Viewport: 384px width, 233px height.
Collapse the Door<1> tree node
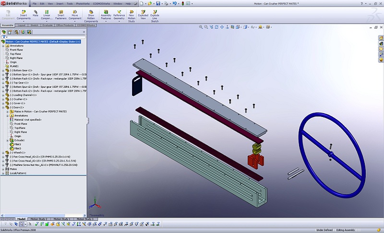pyautogui.click(x=3, y=107)
